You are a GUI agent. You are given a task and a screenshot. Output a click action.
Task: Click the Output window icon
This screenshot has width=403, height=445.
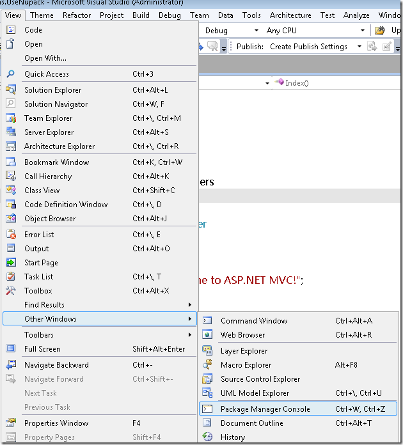(x=11, y=248)
